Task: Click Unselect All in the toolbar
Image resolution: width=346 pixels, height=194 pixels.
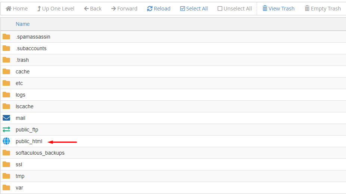Action: point(235,9)
